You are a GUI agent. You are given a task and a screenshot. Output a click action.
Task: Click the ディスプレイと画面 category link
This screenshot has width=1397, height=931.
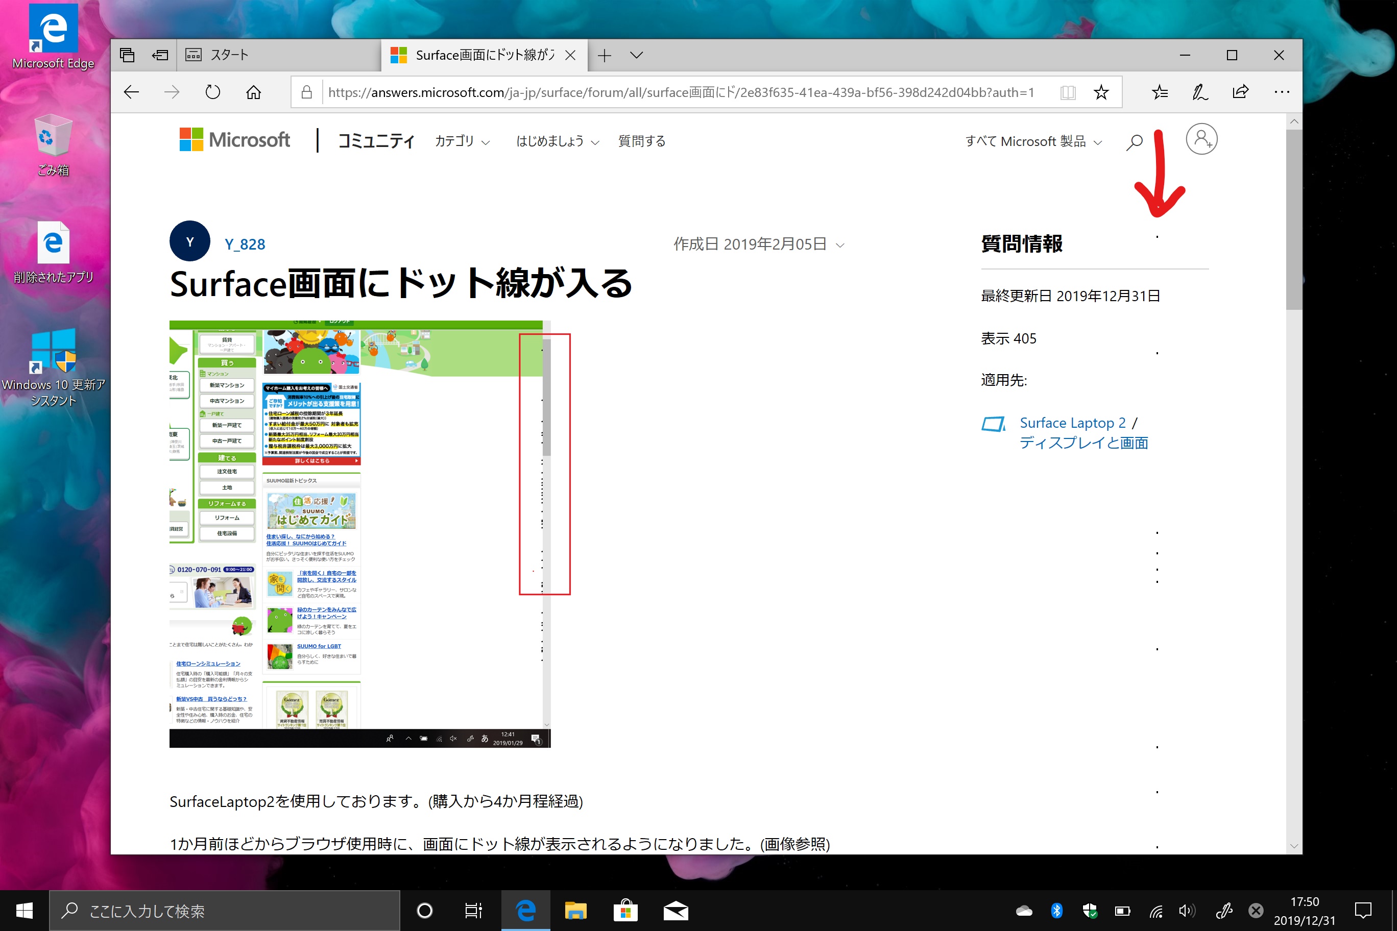[1083, 442]
